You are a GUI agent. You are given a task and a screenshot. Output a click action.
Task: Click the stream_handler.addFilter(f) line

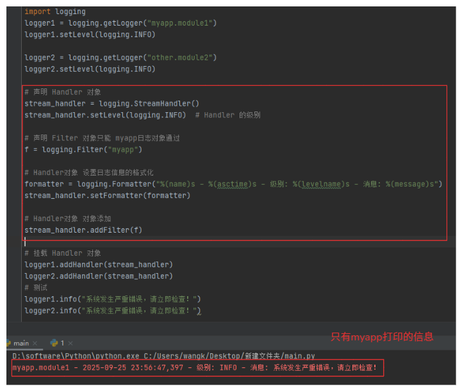click(x=83, y=230)
